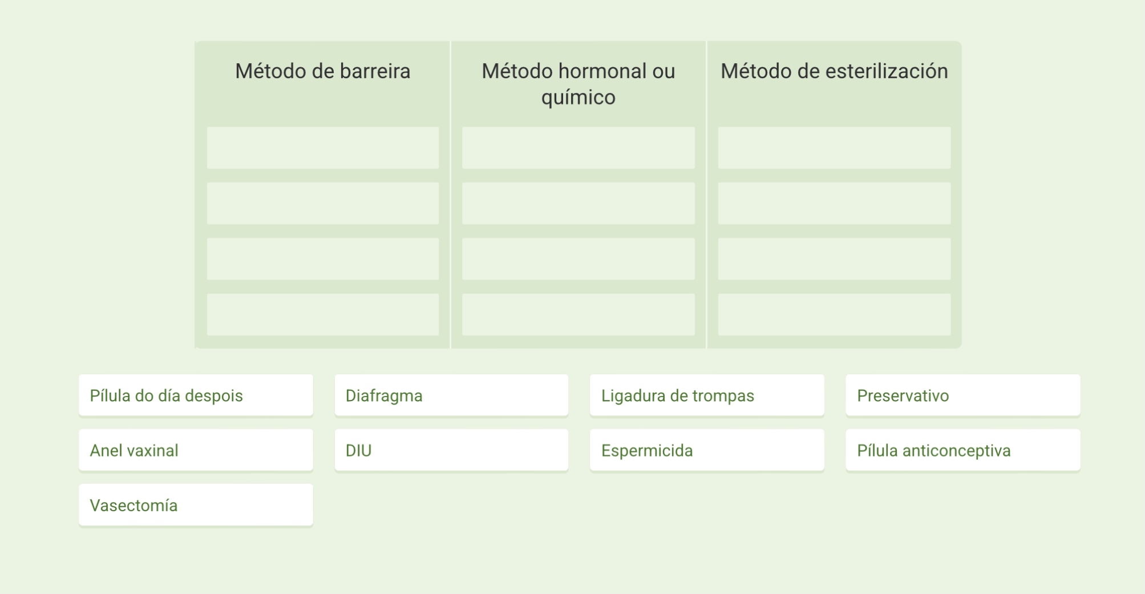Select the "Pílula anticonceptiva" tile
Screen dimensions: 1145x594
pos(962,450)
